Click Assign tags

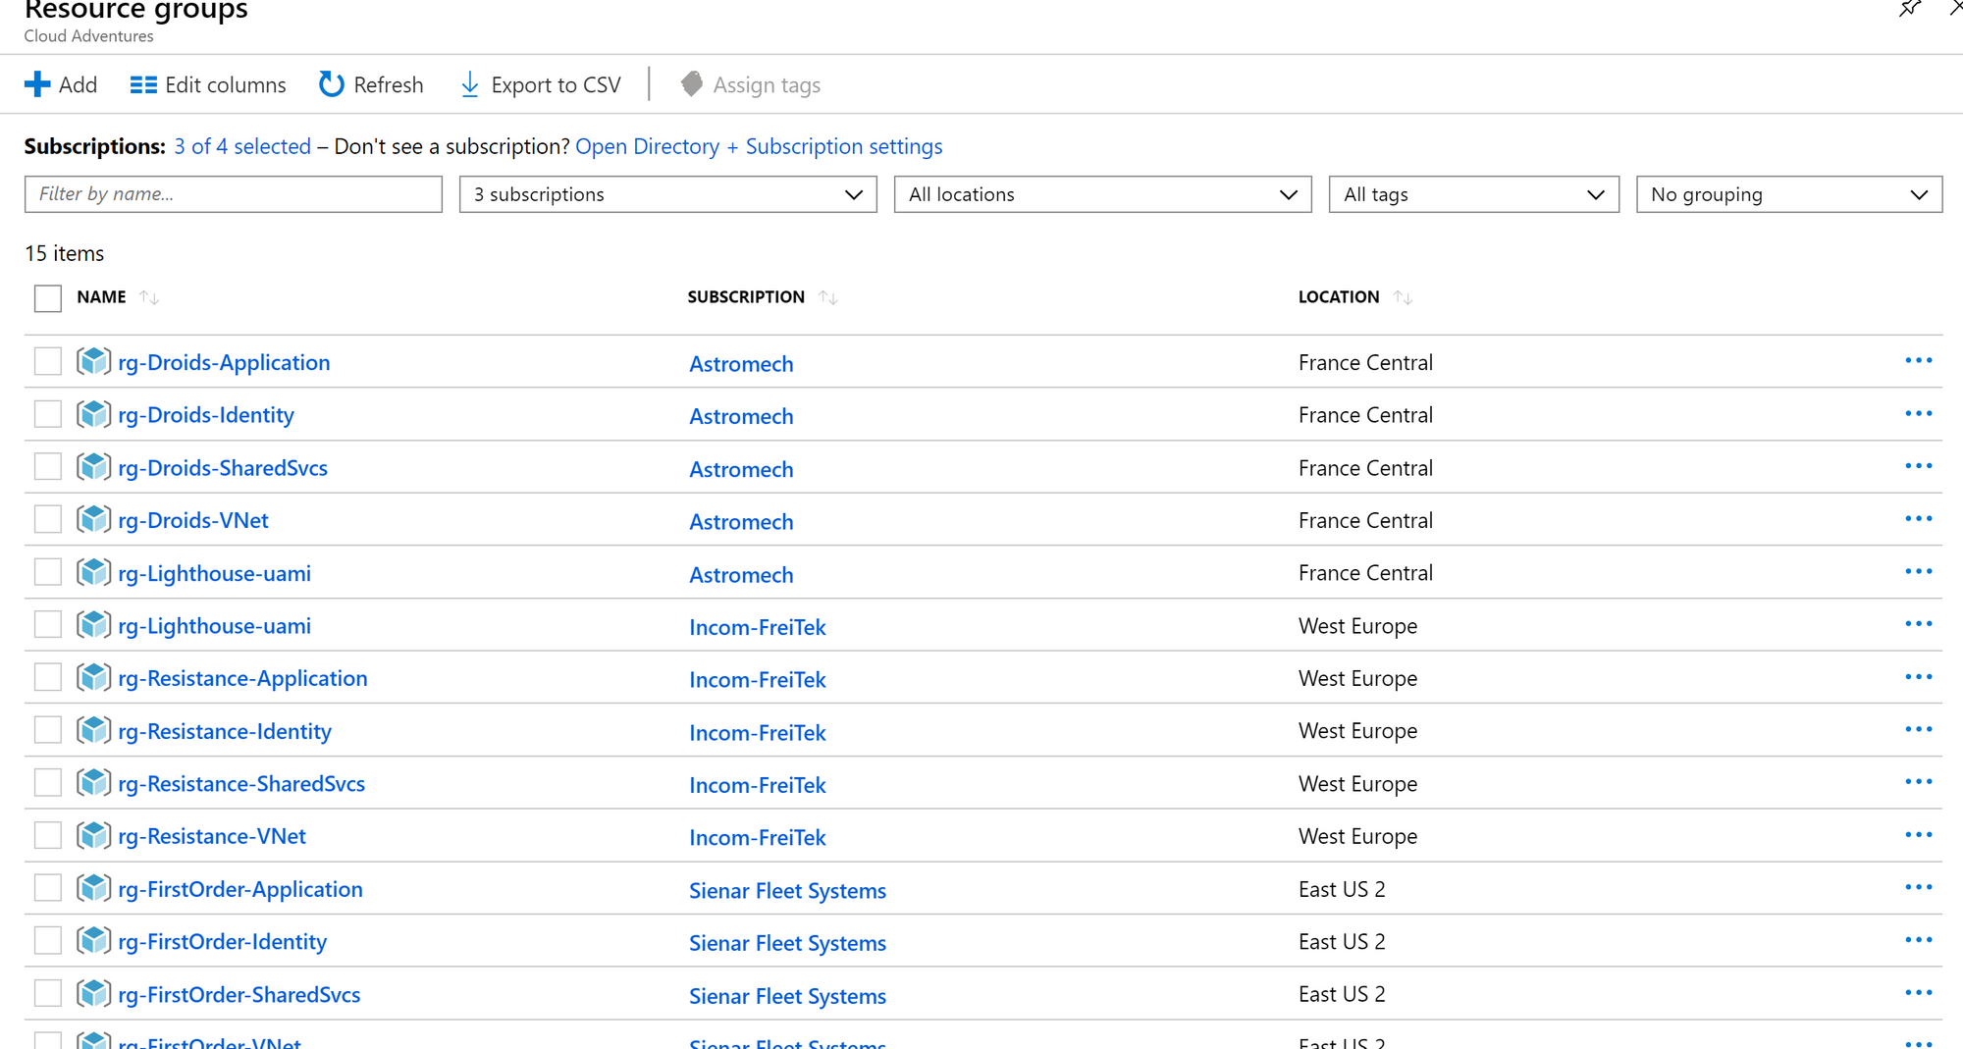click(751, 85)
